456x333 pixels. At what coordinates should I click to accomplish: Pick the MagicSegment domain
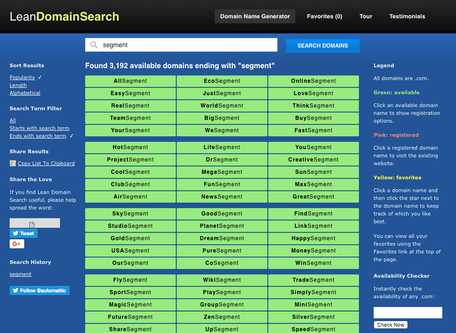(130, 305)
